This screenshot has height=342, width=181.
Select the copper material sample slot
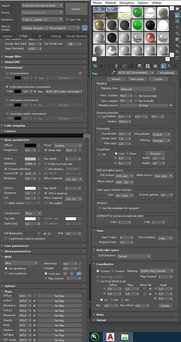click(150, 38)
